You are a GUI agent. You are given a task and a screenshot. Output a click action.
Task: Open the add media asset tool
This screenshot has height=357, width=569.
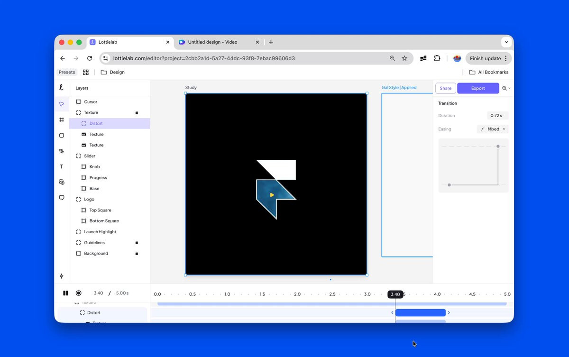[x=62, y=182]
